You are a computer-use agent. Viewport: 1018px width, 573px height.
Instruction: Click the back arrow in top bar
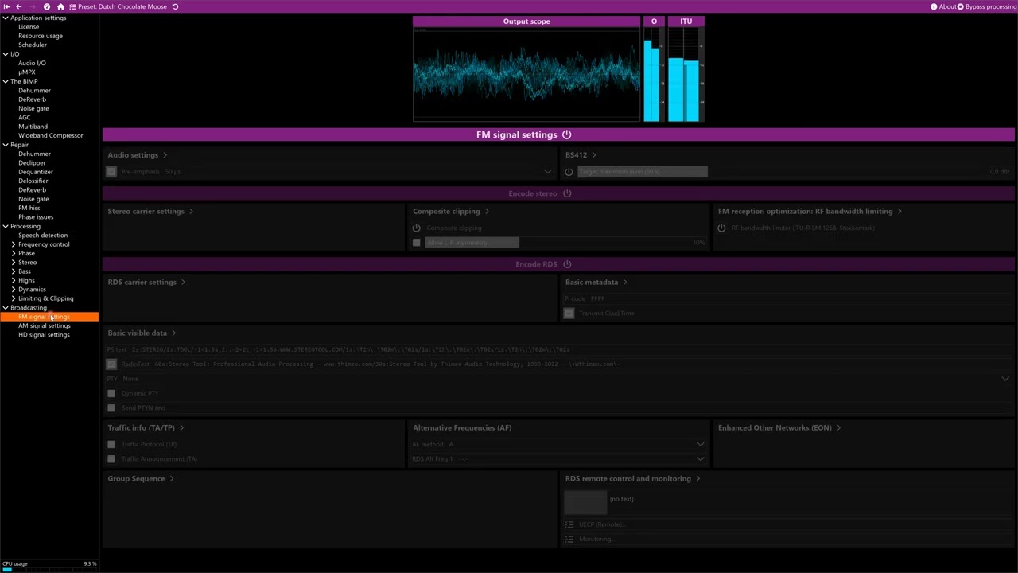(19, 6)
